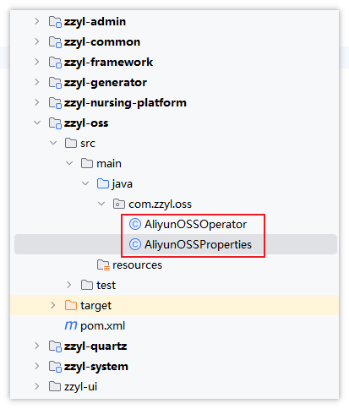
Task: Select the zzyl-framework module label
Action: (108, 63)
